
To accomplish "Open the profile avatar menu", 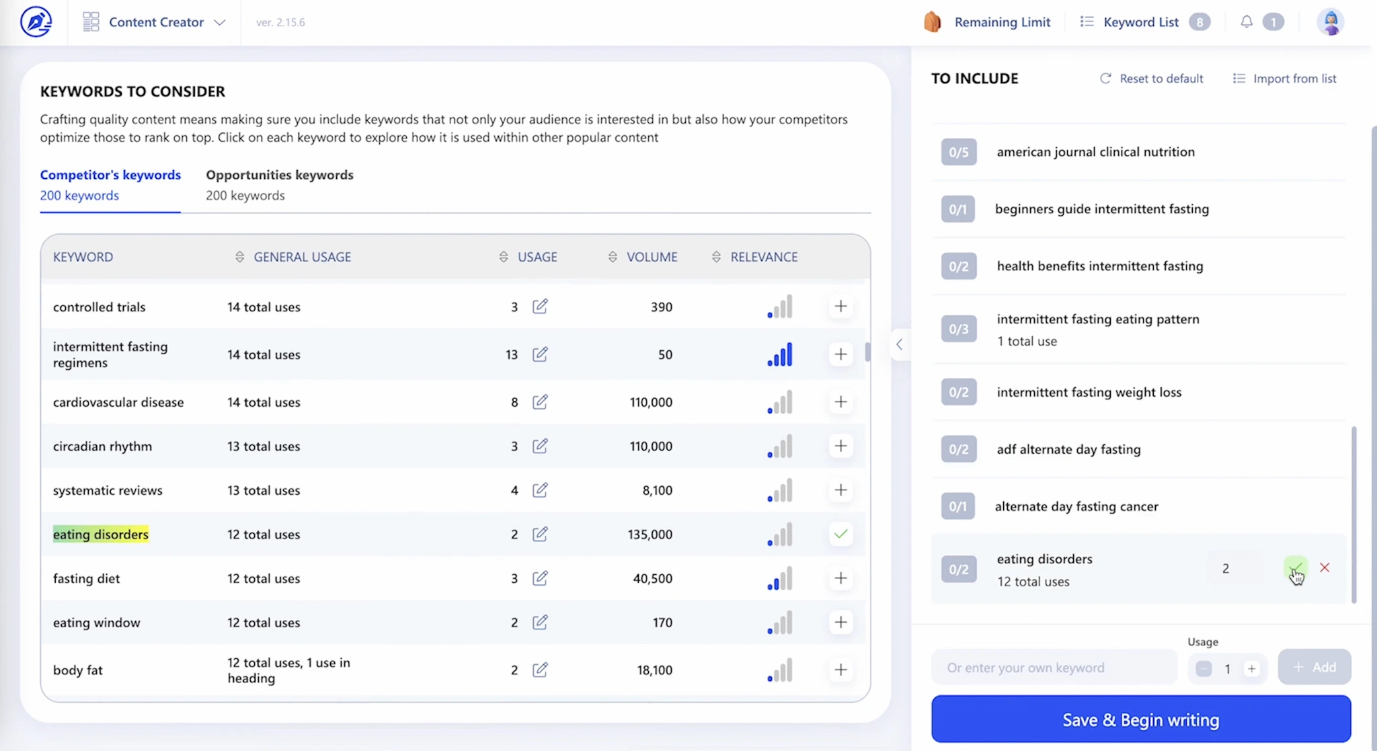I will click(x=1331, y=22).
